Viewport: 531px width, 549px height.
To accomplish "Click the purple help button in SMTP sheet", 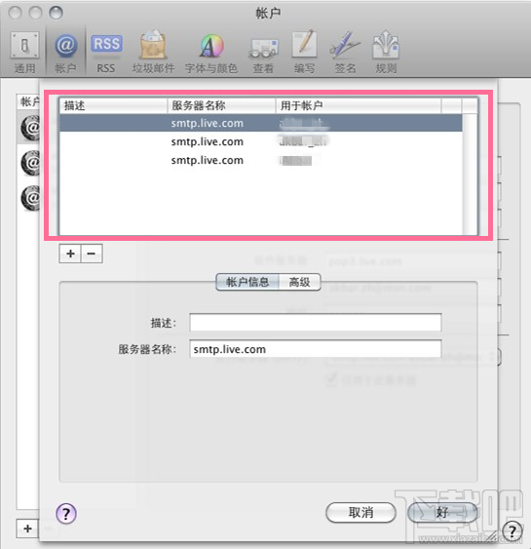I will tap(66, 513).
